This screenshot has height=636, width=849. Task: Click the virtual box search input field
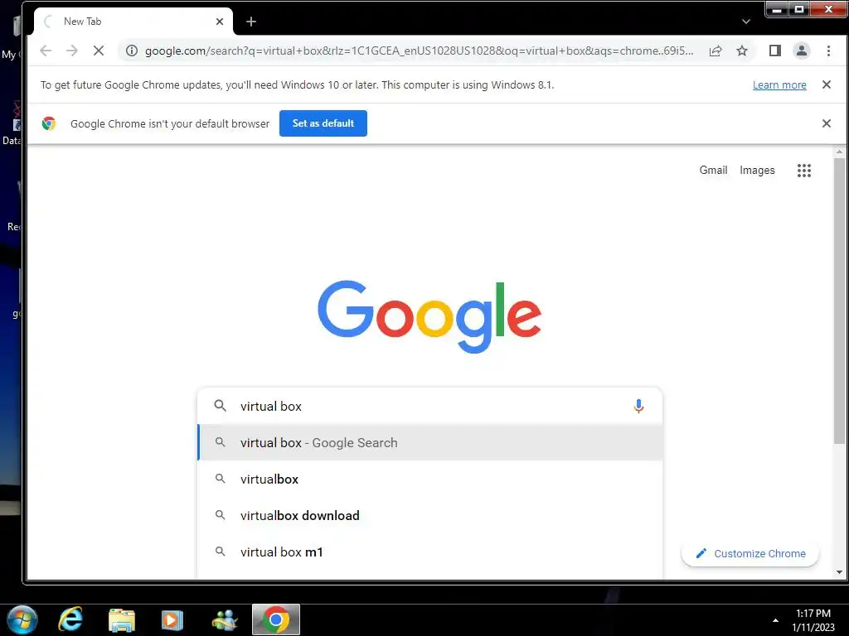(430, 406)
